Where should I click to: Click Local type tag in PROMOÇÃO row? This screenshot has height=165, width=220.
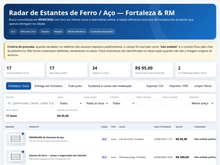(x=113, y=139)
